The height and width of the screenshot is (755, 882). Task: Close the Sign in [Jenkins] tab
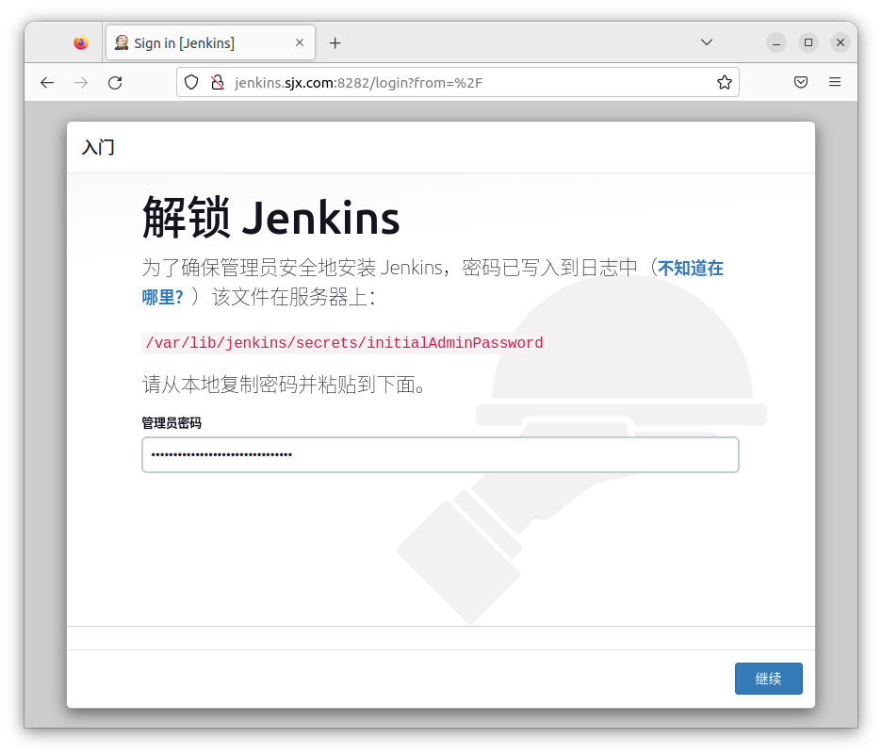(299, 41)
